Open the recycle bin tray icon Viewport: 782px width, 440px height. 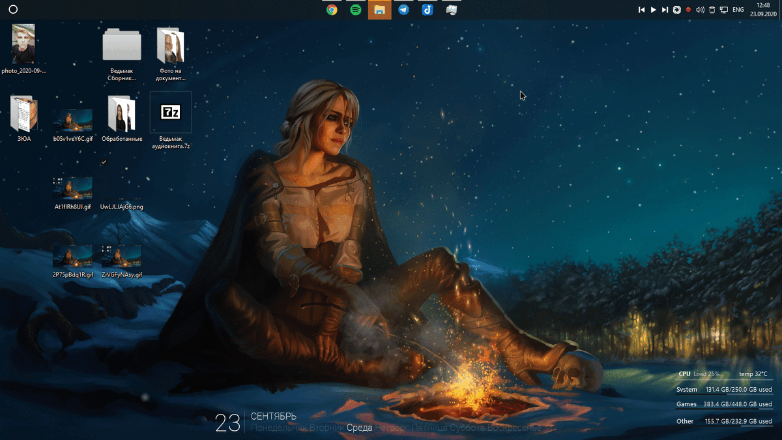click(x=712, y=10)
